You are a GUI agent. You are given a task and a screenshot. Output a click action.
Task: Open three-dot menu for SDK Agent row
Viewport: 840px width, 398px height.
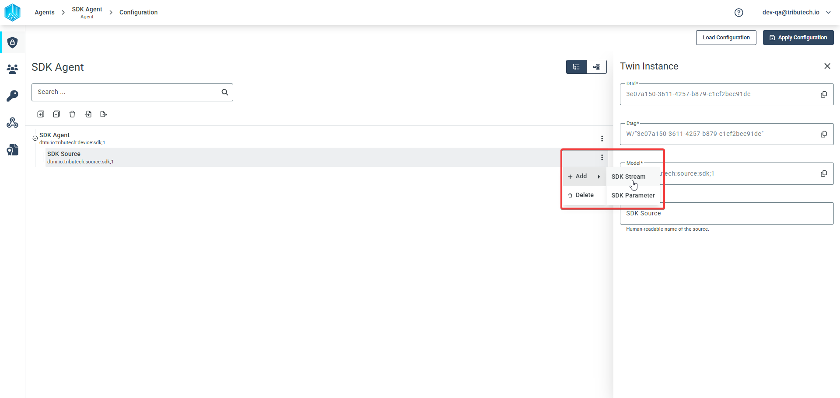pyautogui.click(x=602, y=138)
